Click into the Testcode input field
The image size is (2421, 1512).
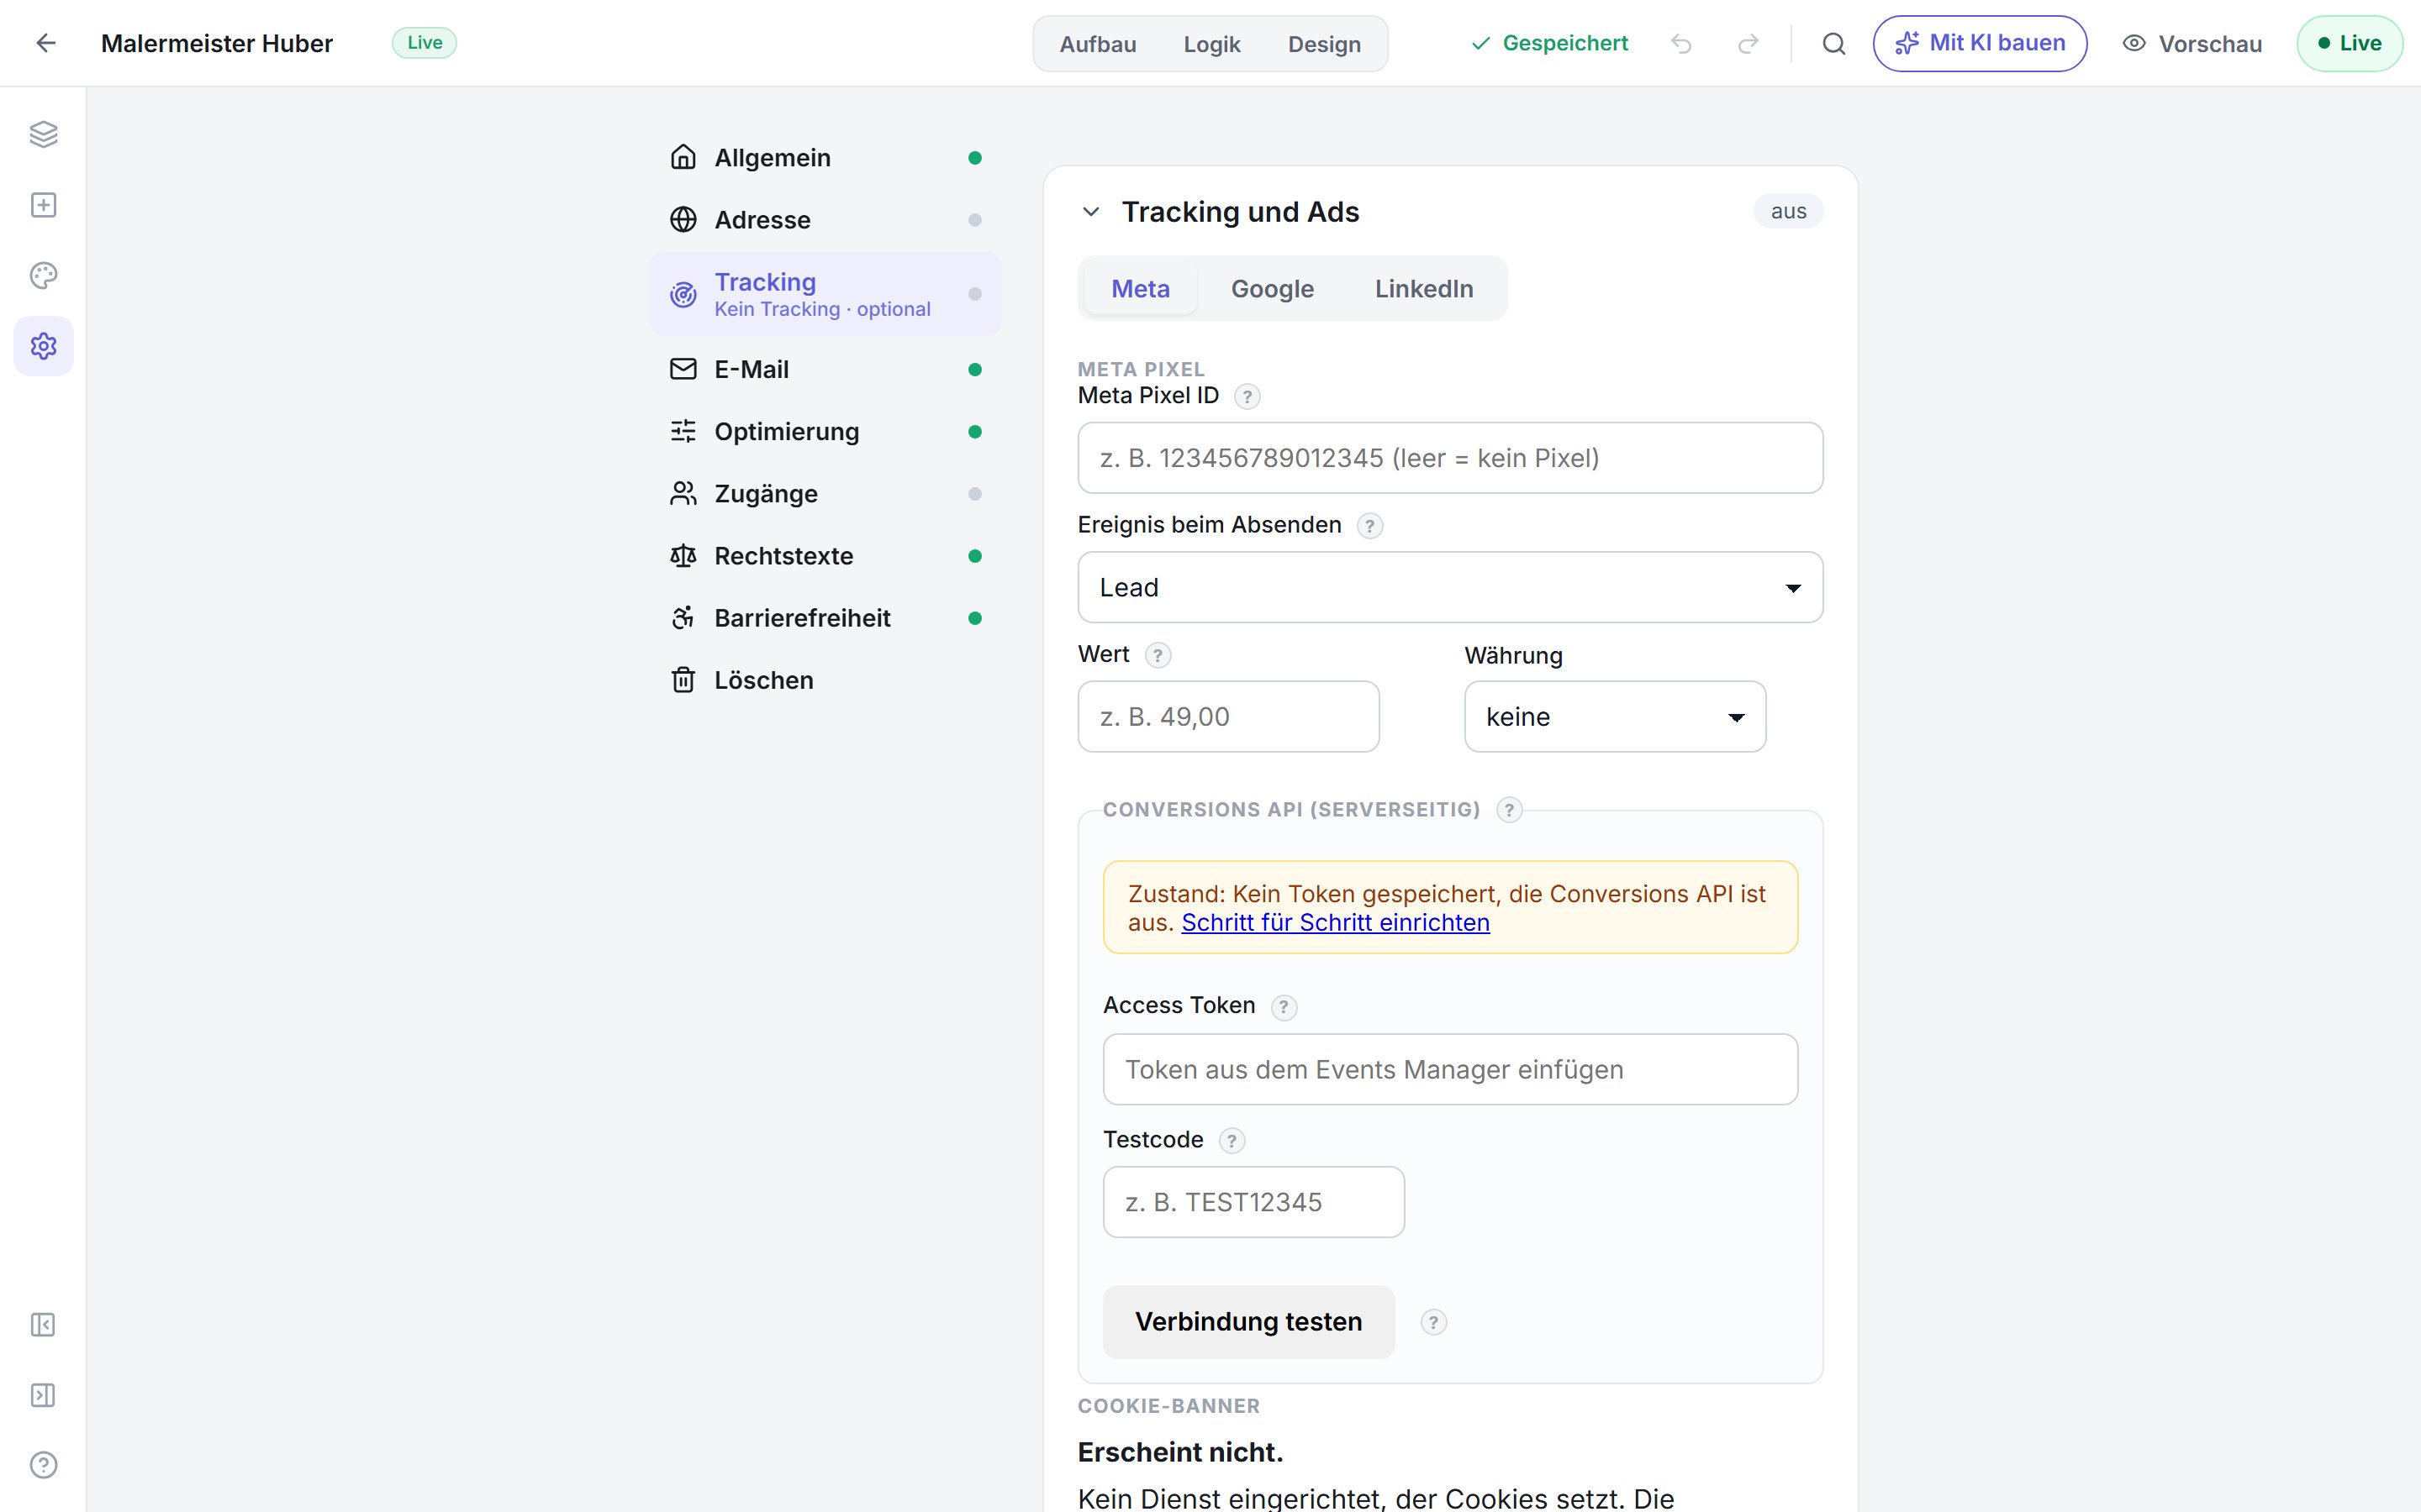[x=1253, y=1202]
